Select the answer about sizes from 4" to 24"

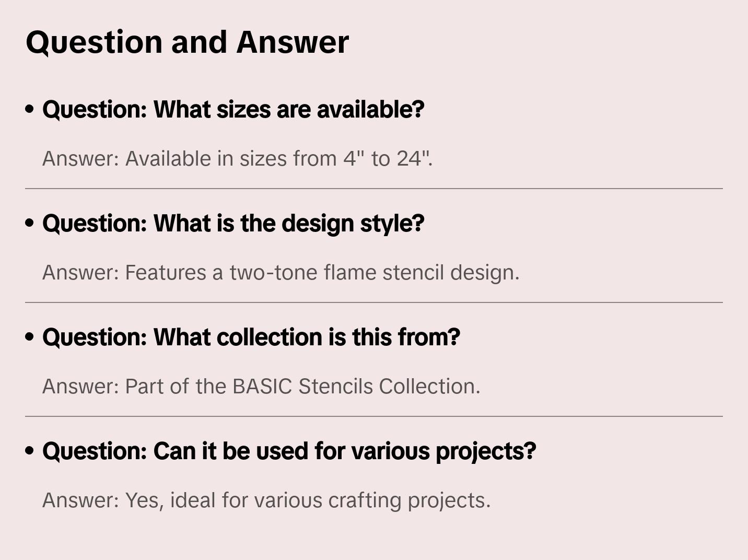(237, 159)
